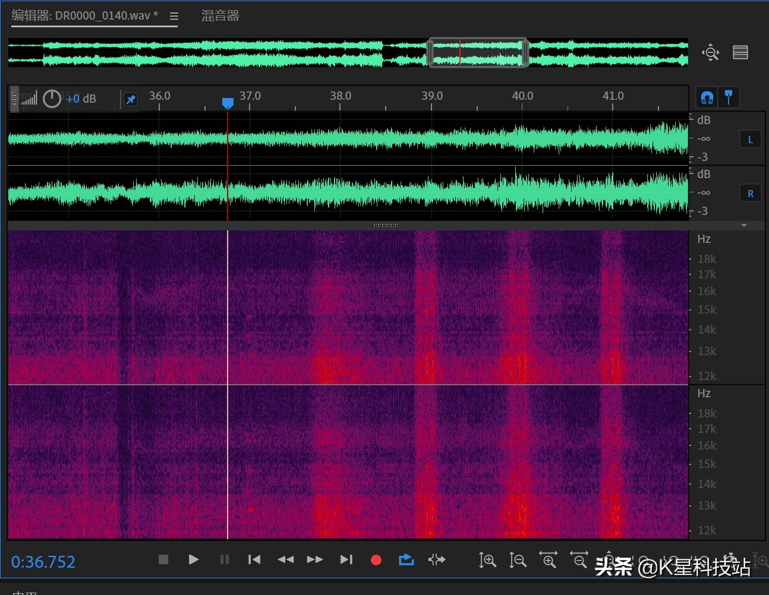This screenshot has width=769, height=595.
Task: Switch to the 混音器 tab
Action: coord(220,16)
